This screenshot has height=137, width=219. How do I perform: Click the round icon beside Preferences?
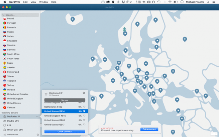pyautogui.click(x=38, y=134)
